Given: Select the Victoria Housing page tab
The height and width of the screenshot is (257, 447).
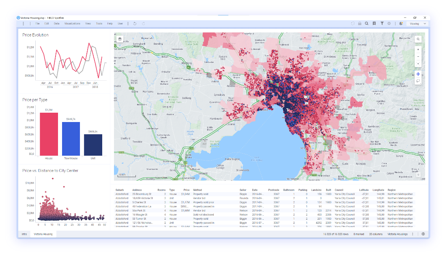Looking at the screenshot, I should pos(43,234).
